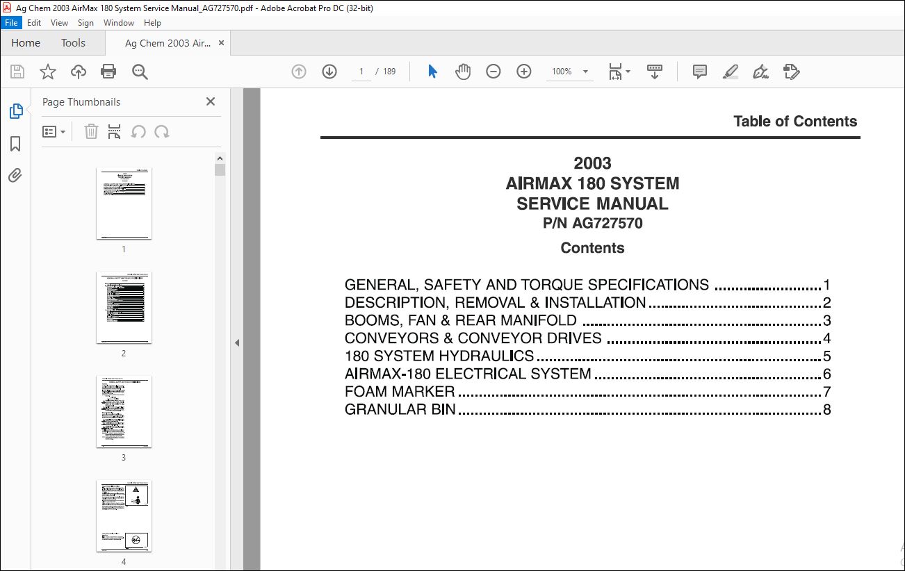Open the Help menu
This screenshot has height=571, width=905.
(152, 23)
